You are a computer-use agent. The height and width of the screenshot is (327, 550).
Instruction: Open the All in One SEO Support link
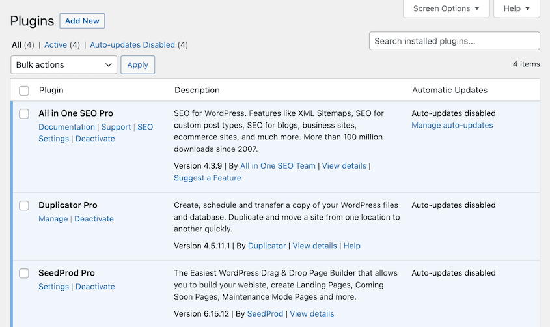pos(116,127)
